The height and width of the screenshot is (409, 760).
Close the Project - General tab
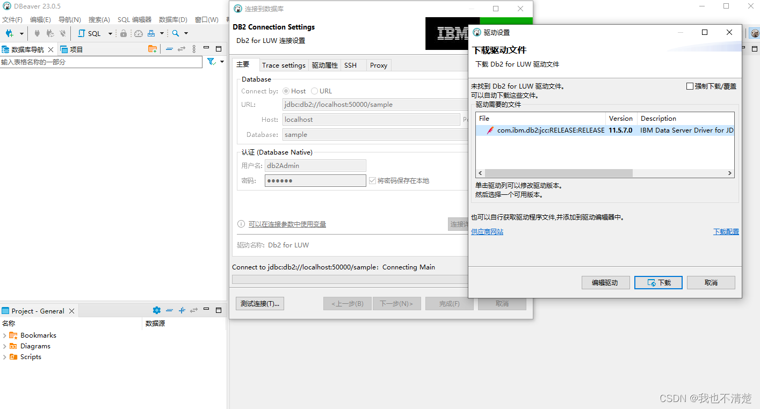[71, 311]
